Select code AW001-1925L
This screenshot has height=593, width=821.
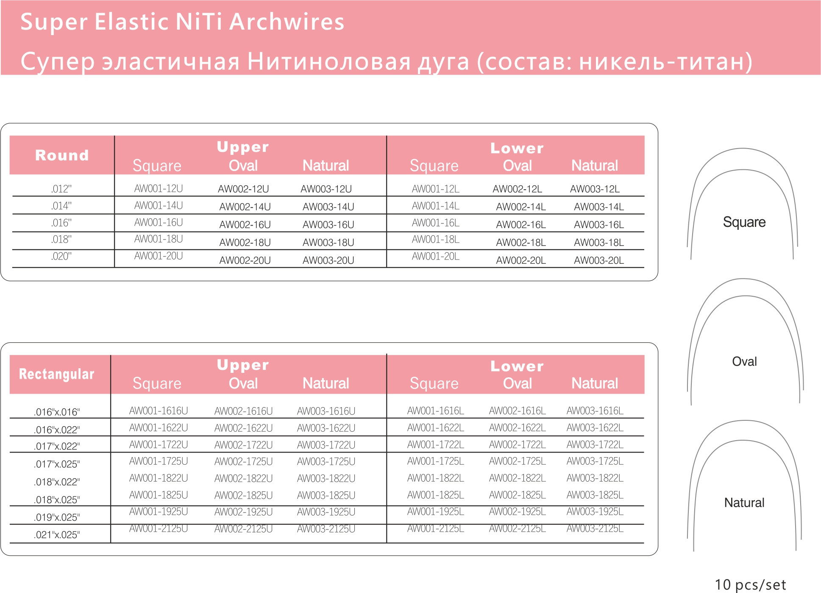point(436,511)
